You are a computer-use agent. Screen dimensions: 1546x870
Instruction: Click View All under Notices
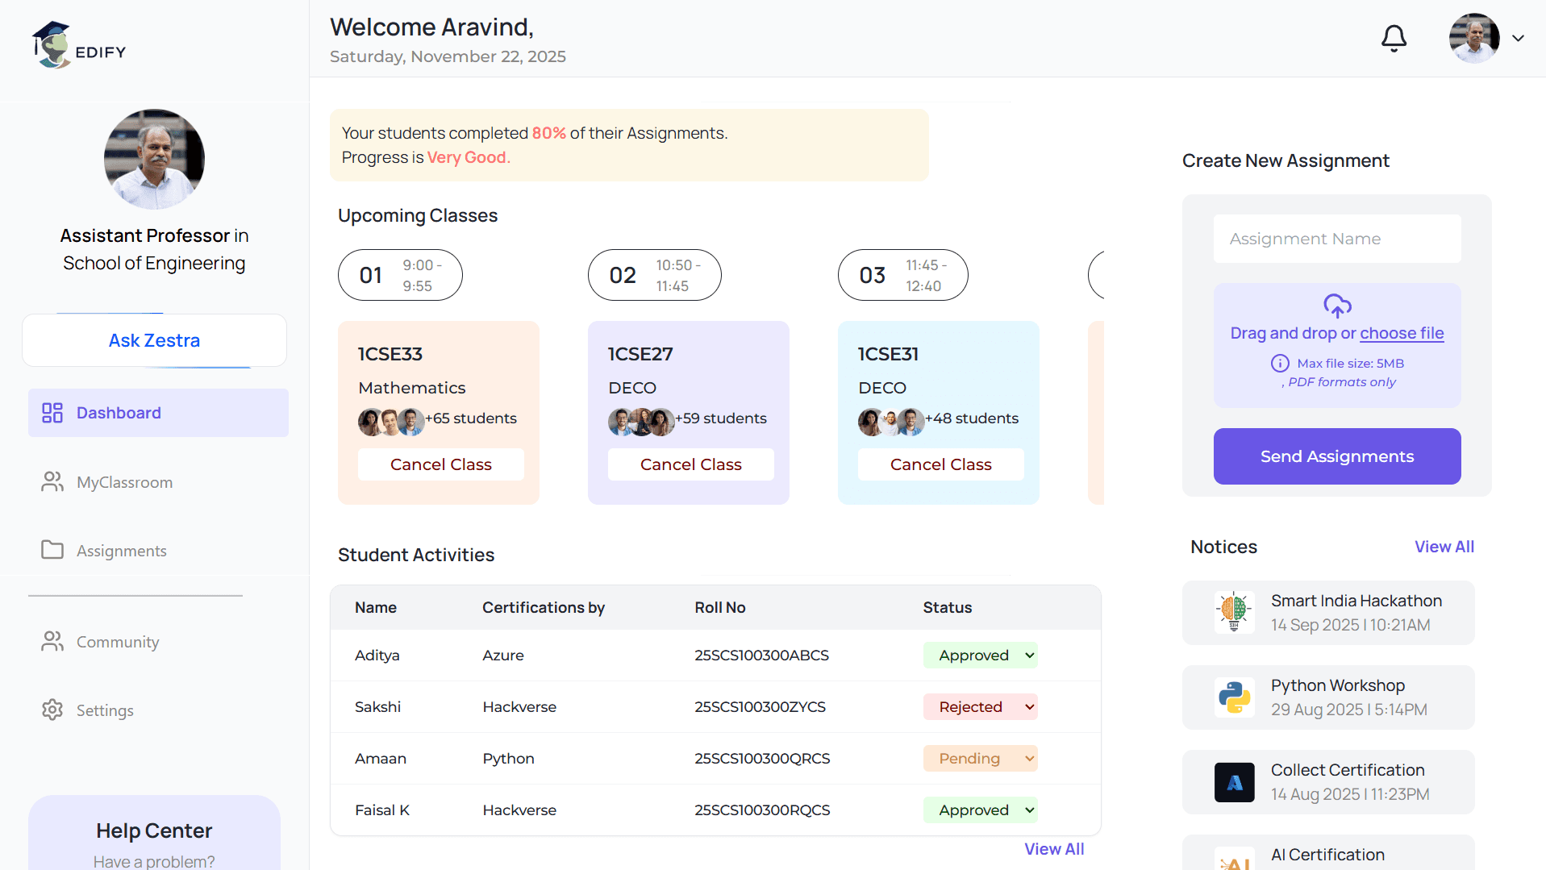[1444, 547]
